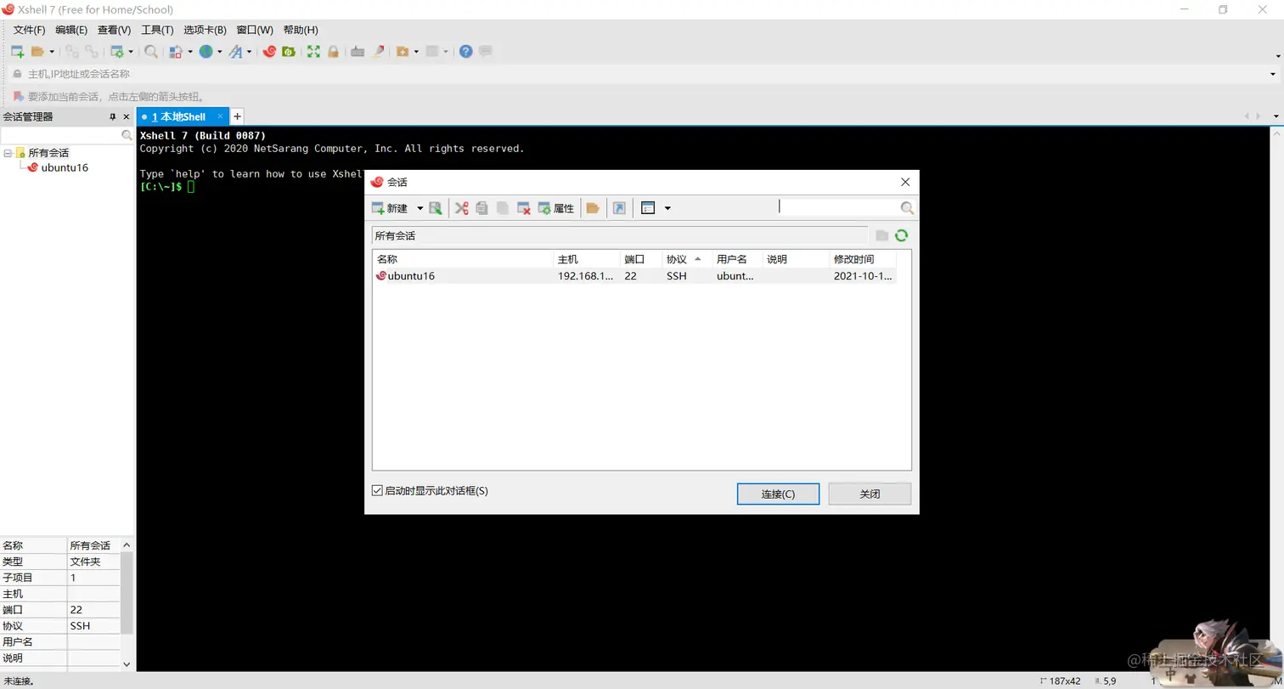Open the globe encoding icon
This screenshot has height=689, width=1284.
coord(206,52)
